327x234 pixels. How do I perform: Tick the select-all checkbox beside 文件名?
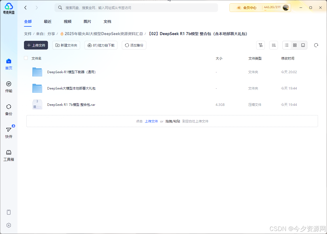[26, 58]
